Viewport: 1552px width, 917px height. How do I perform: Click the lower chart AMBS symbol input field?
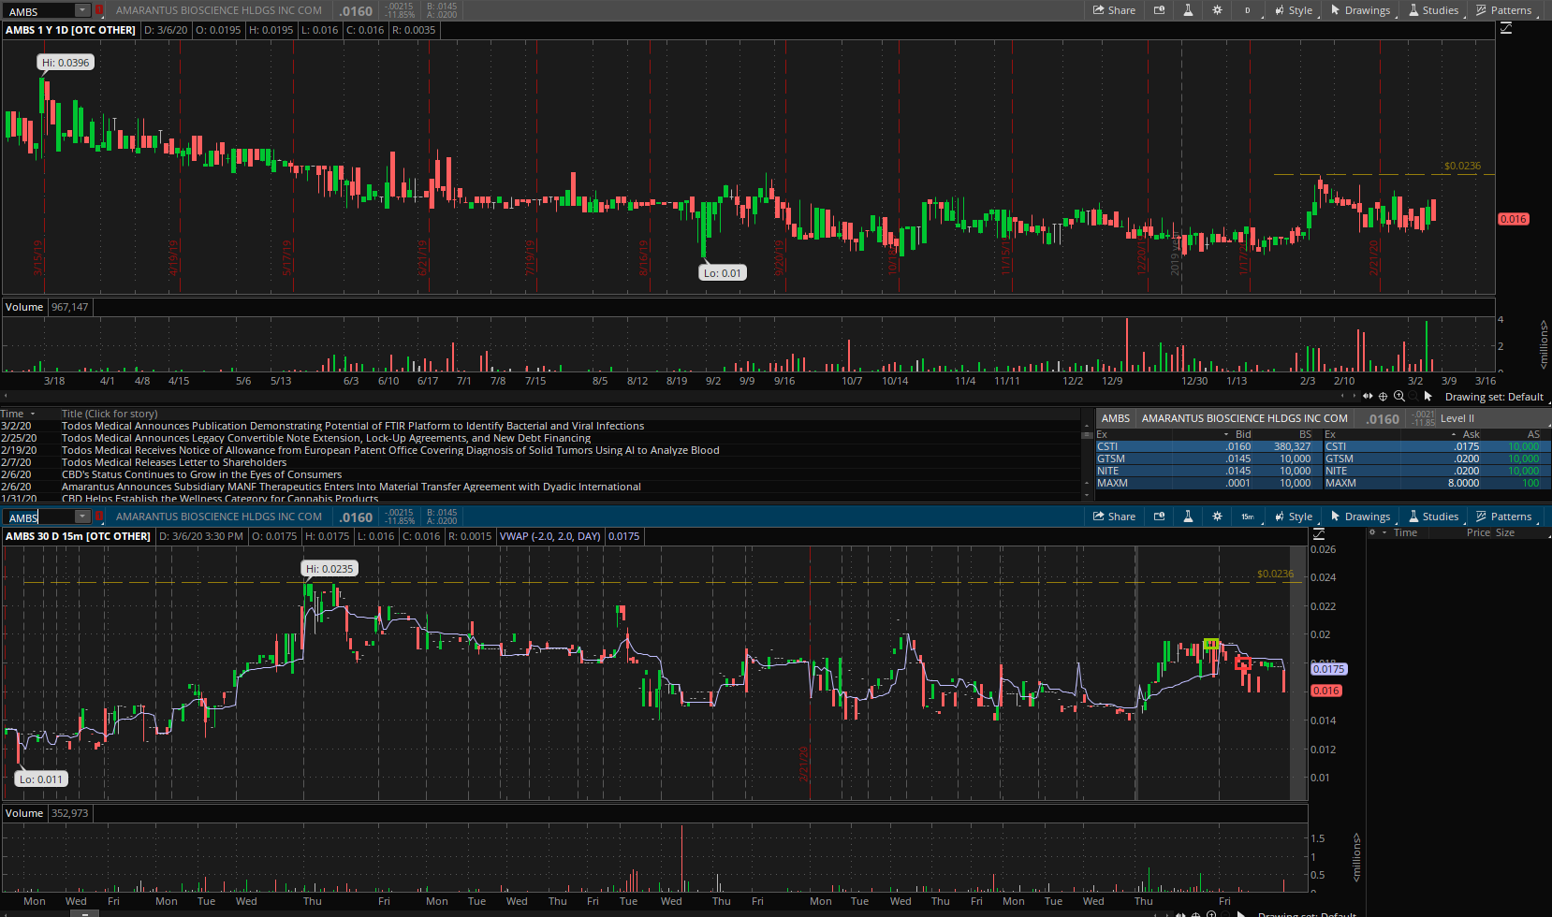[x=39, y=517]
